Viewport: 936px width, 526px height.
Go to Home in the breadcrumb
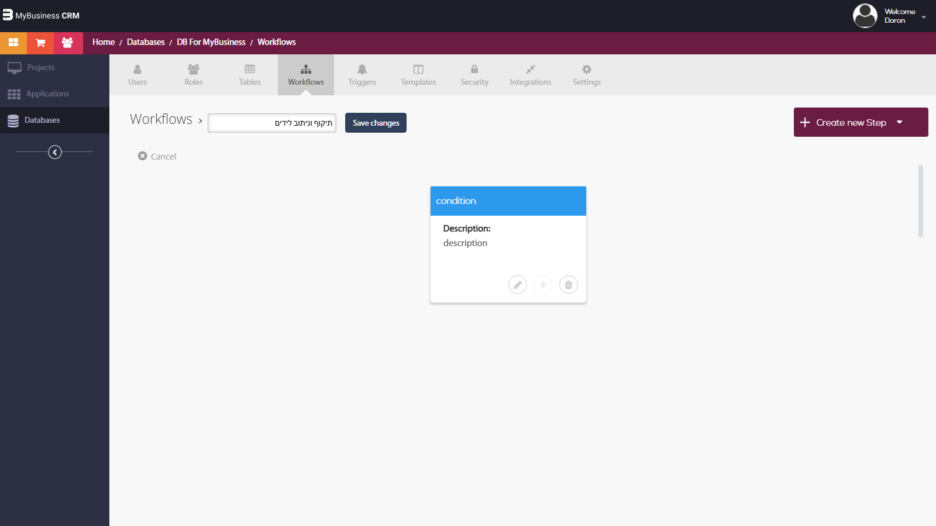click(104, 42)
